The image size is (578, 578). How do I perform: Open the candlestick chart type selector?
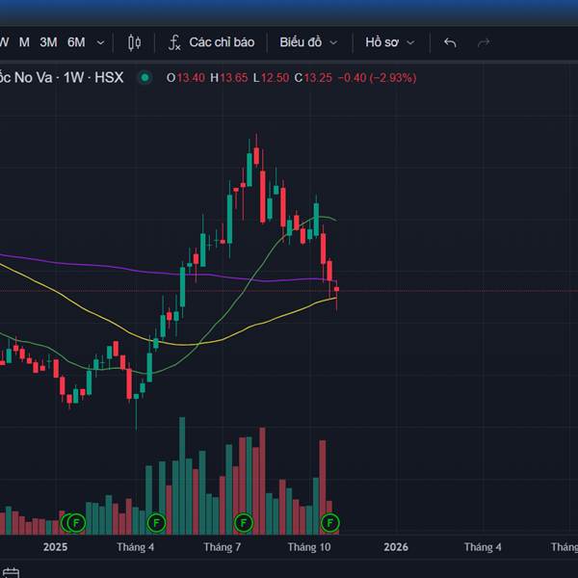[x=134, y=42]
